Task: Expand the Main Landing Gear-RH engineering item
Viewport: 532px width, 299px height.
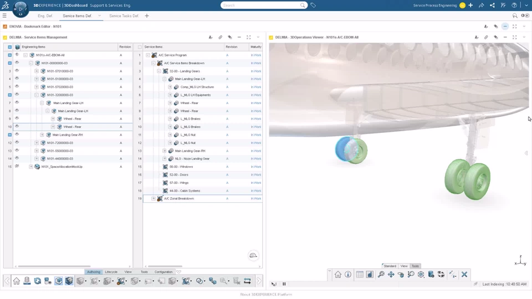Action: coord(42,135)
